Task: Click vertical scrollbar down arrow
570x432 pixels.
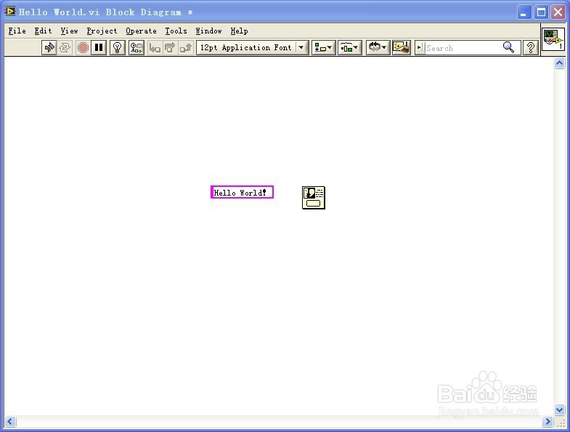Action: tap(559, 409)
